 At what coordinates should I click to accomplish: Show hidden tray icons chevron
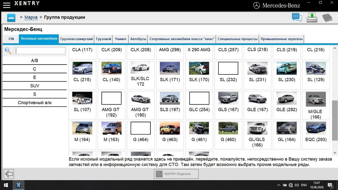click(x=279, y=185)
